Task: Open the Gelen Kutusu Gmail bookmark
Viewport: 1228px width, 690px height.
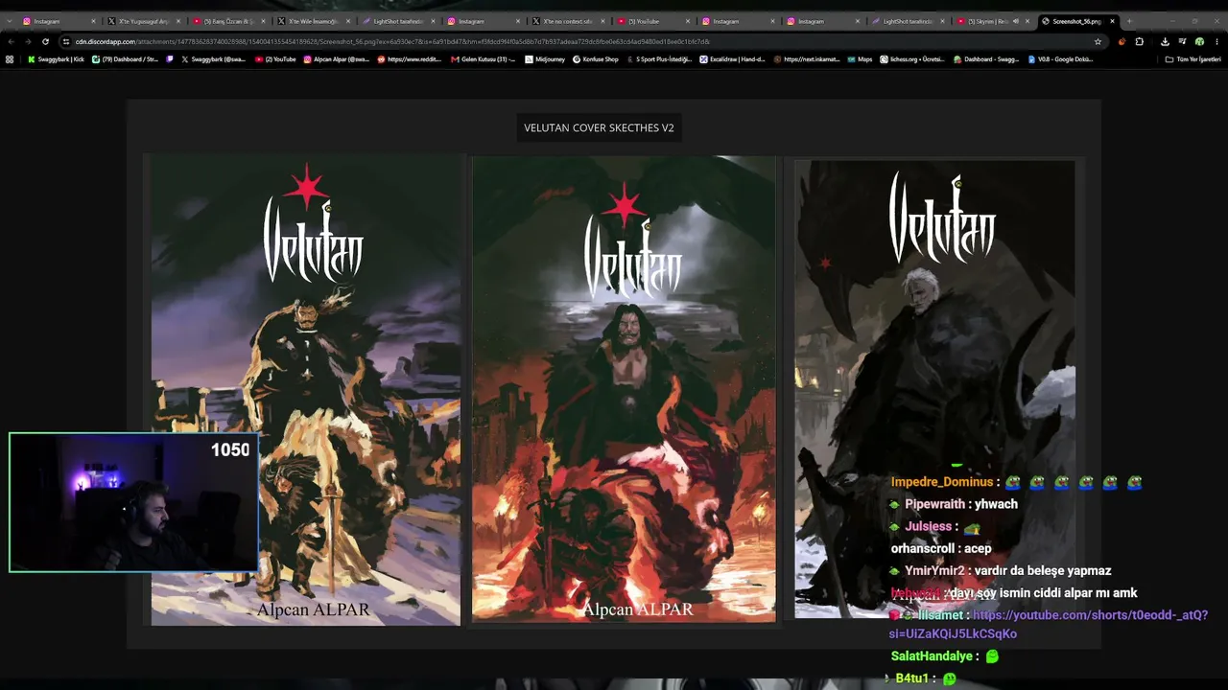Action: pyautogui.click(x=484, y=59)
